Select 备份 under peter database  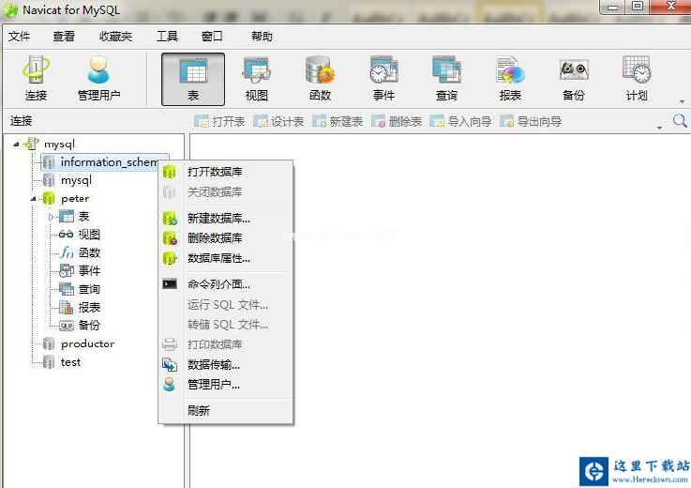click(89, 326)
